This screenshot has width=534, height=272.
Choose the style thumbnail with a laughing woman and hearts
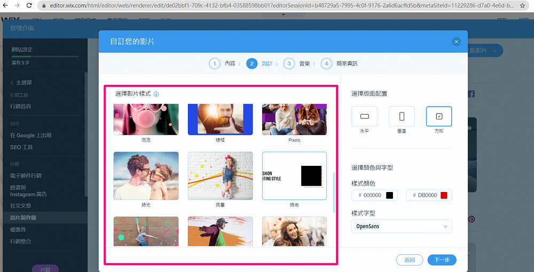[294, 231]
